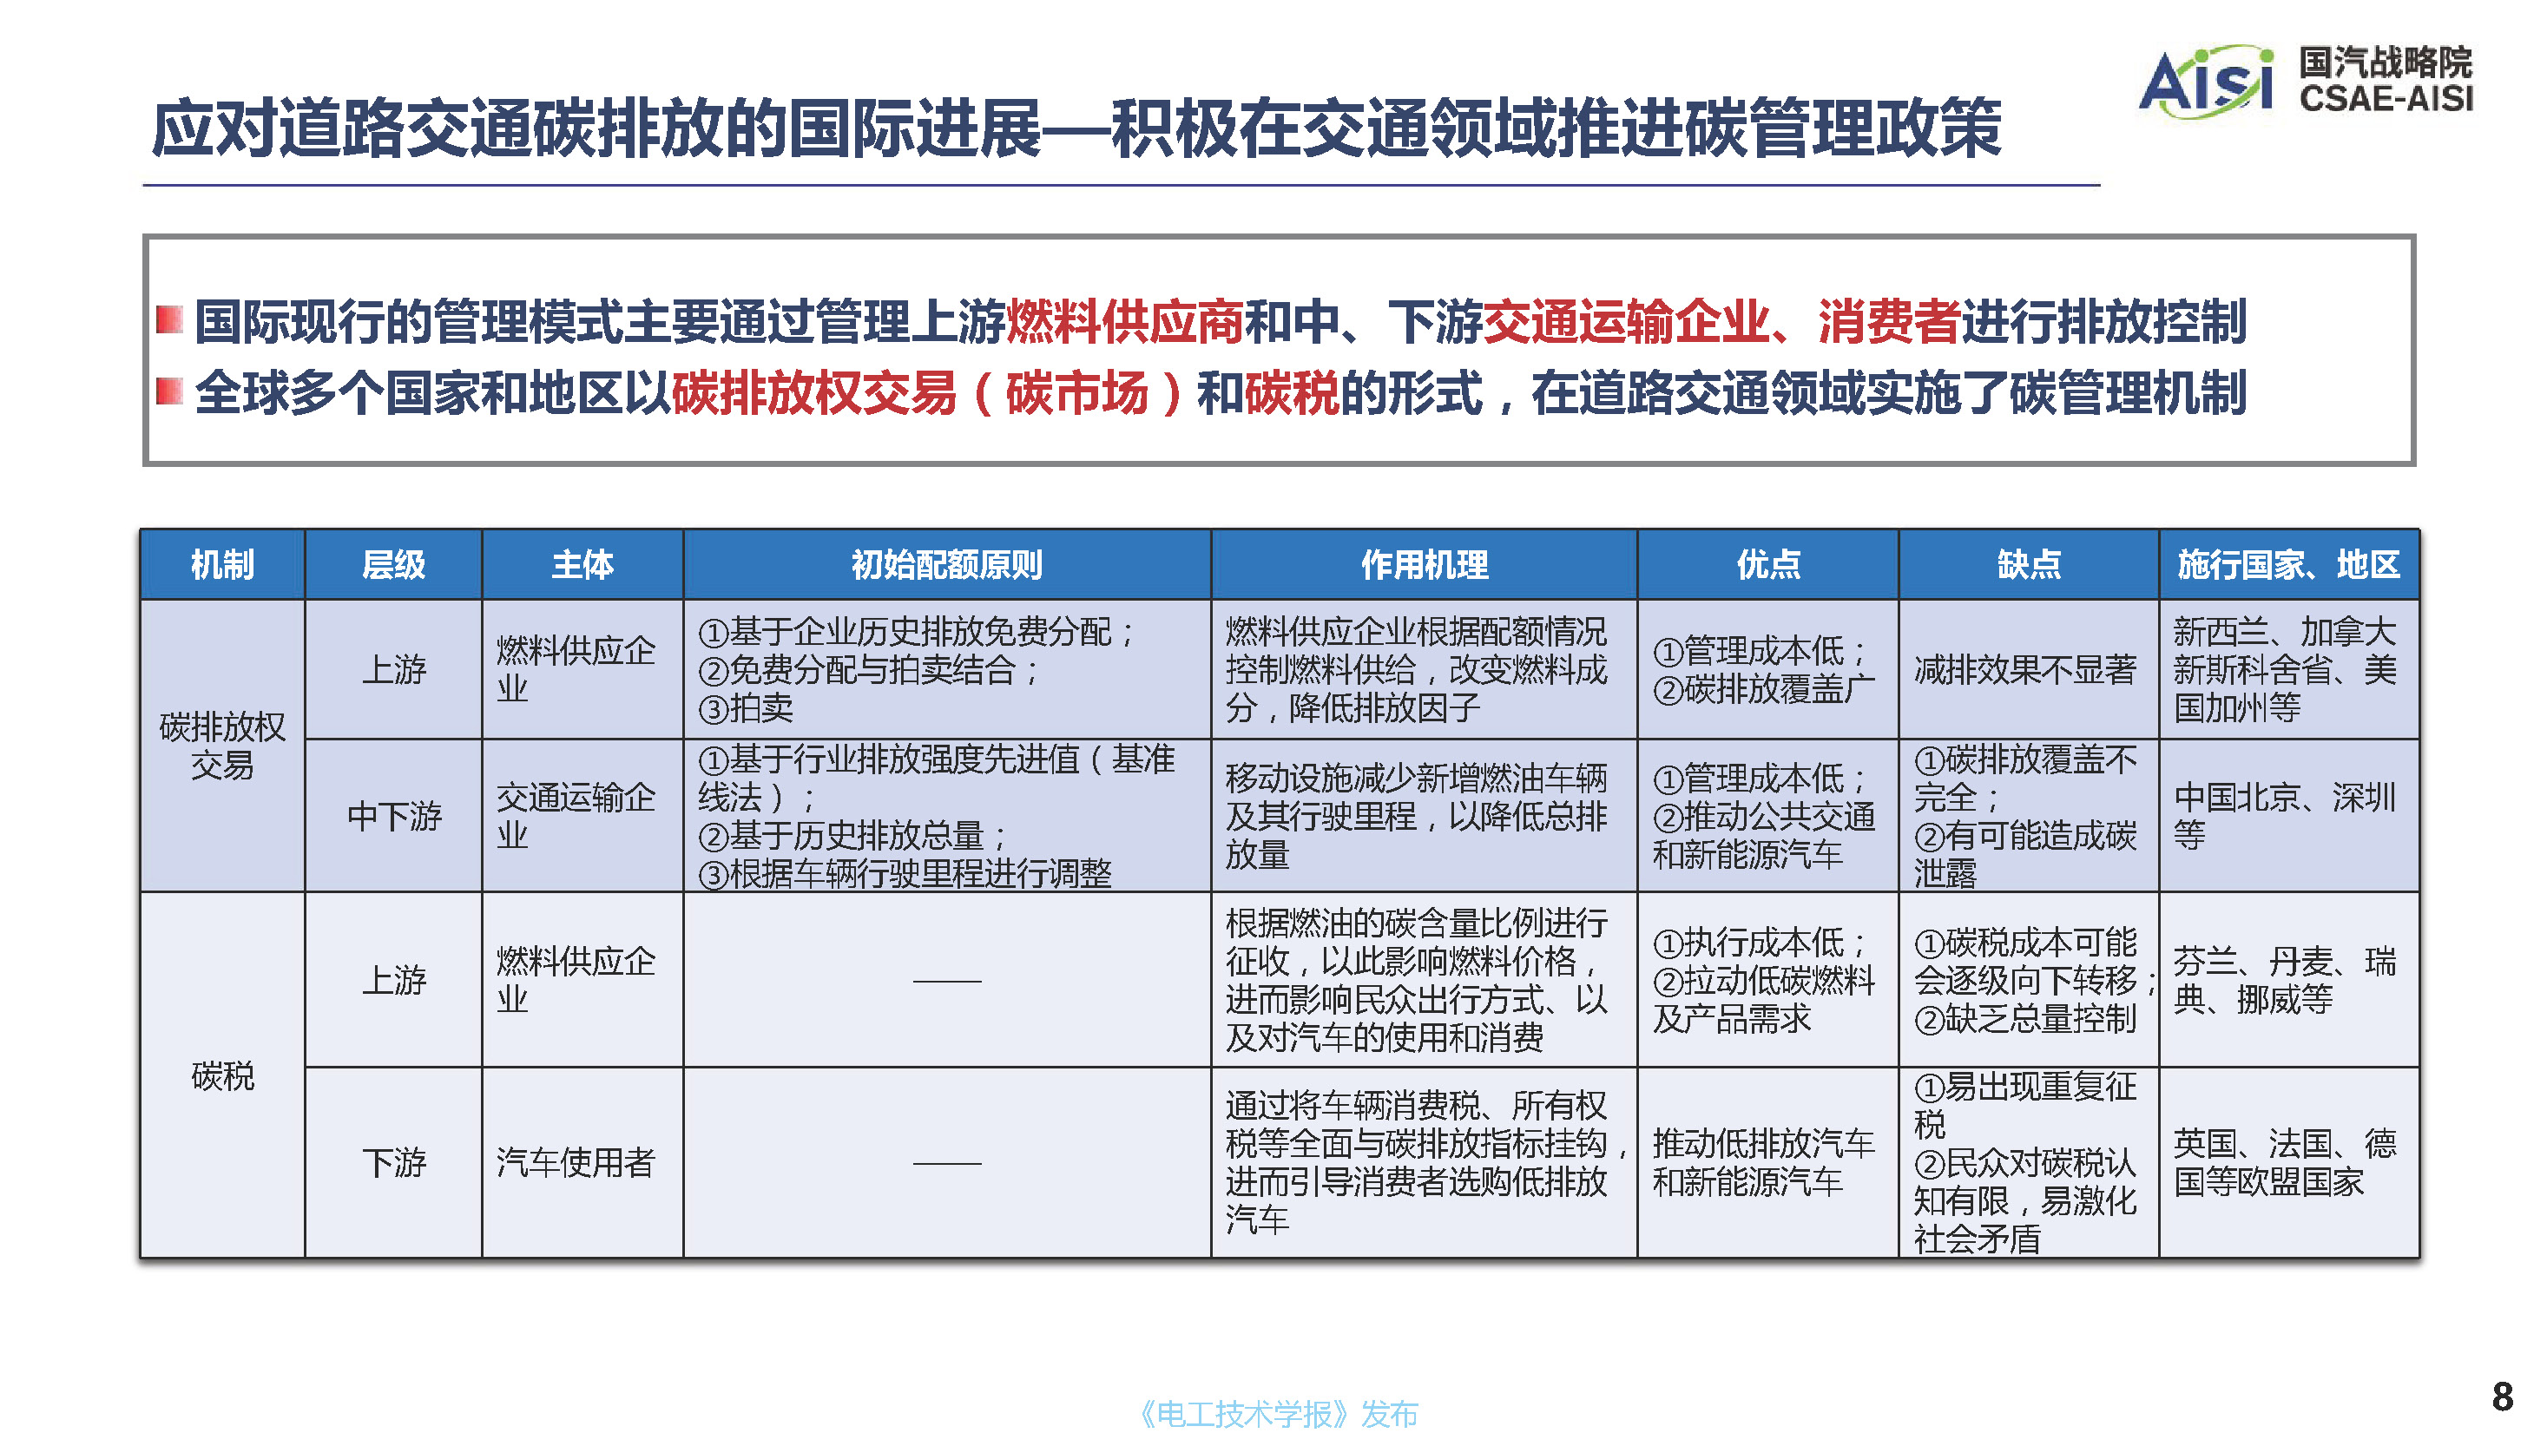
Task: Click the cell containing ②拉动低碳燃料及产品需求
Action: coord(1767,979)
